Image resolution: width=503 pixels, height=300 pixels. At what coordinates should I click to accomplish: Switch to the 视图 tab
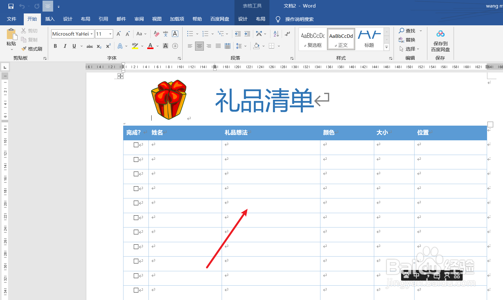pos(157,19)
